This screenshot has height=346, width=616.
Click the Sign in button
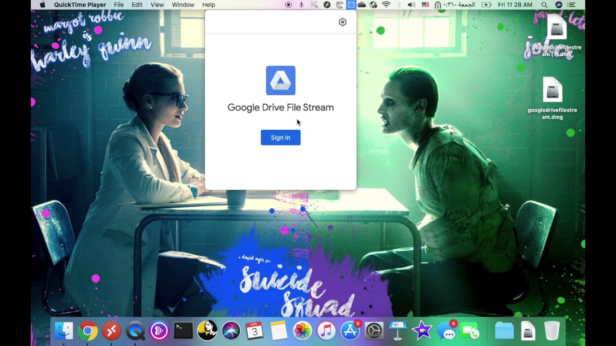point(281,137)
